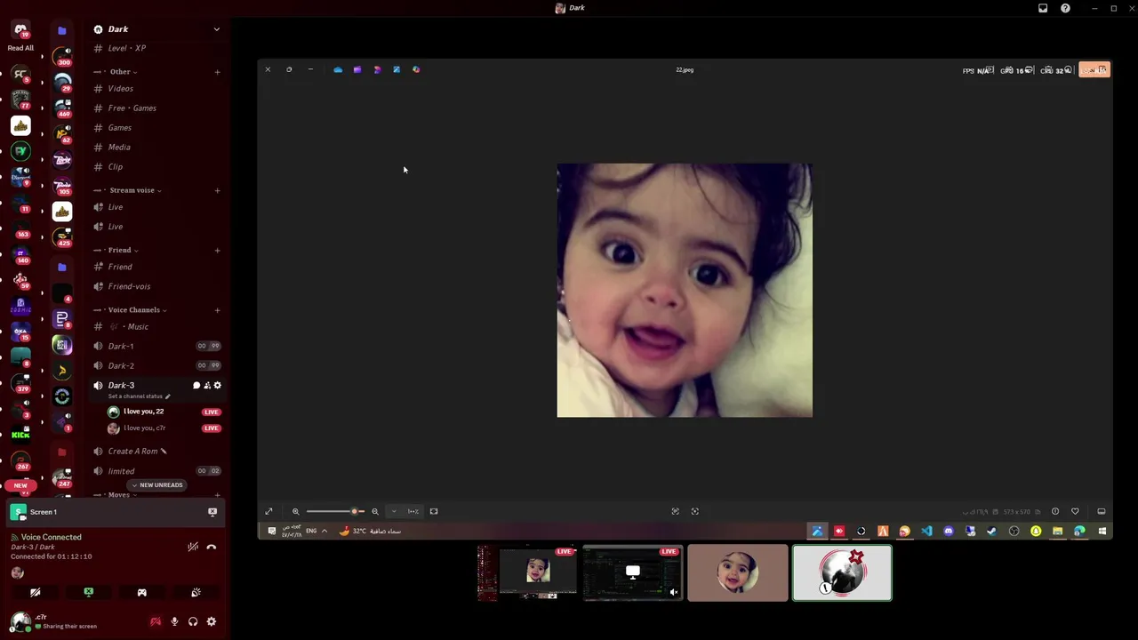Click the green stop screen share button
1138x640 pixels.
[x=89, y=592]
